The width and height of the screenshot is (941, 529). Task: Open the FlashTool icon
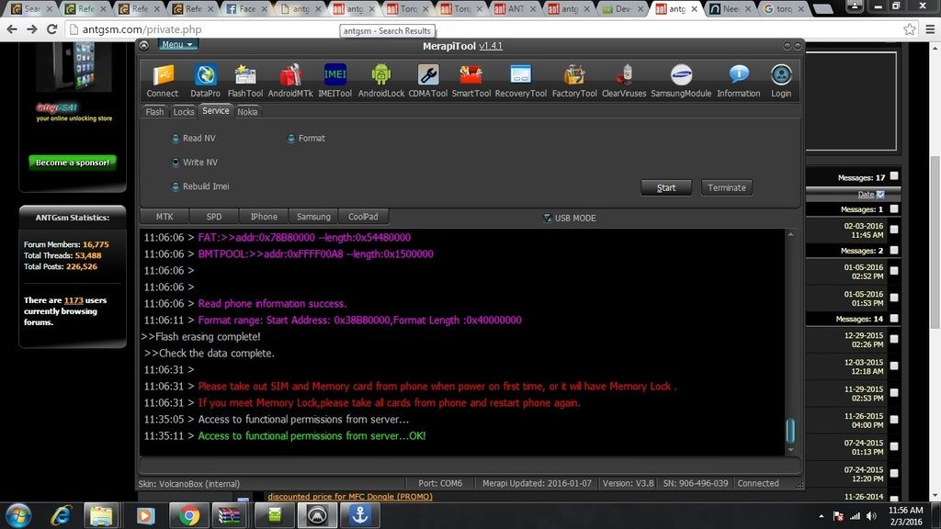click(245, 76)
